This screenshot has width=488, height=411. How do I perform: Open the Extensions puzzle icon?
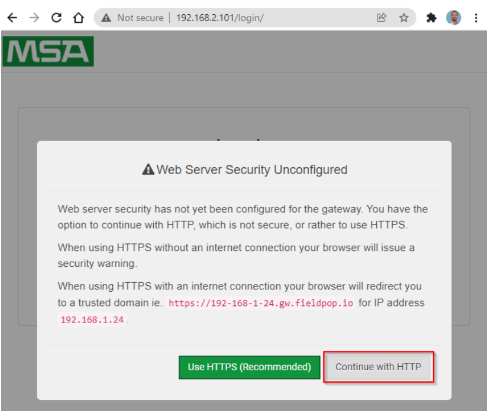tap(431, 18)
